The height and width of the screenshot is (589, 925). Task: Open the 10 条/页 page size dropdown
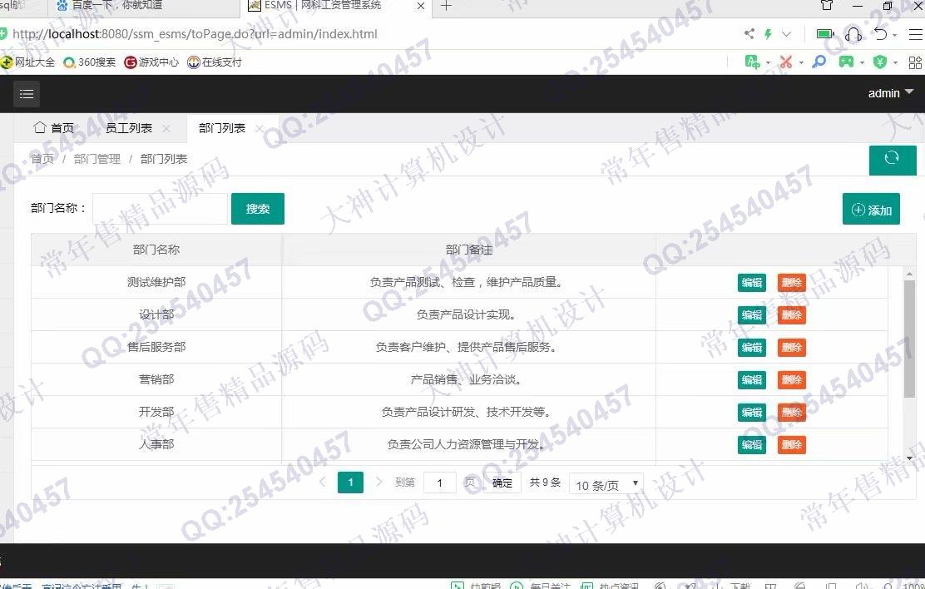[606, 484]
